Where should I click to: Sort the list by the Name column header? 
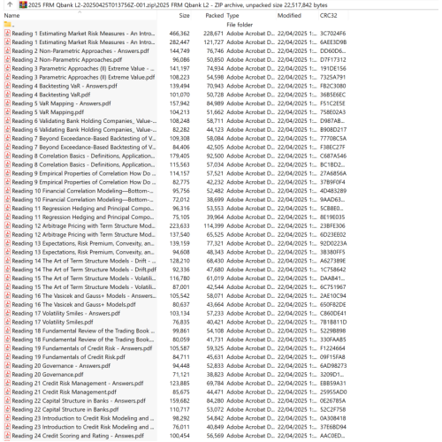(11, 16)
